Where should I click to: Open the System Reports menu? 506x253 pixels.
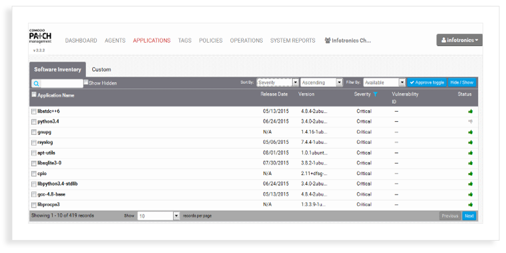coord(293,41)
